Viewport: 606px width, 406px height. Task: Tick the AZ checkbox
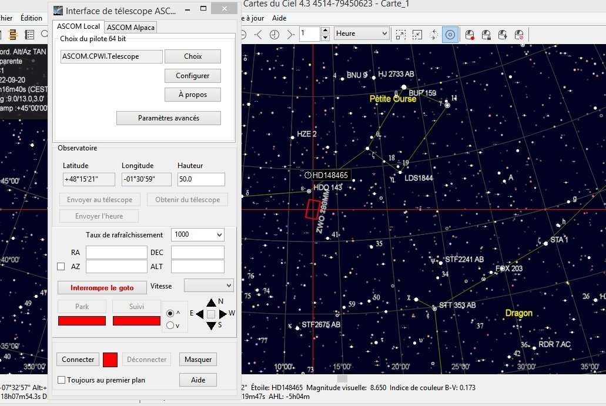coord(61,267)
